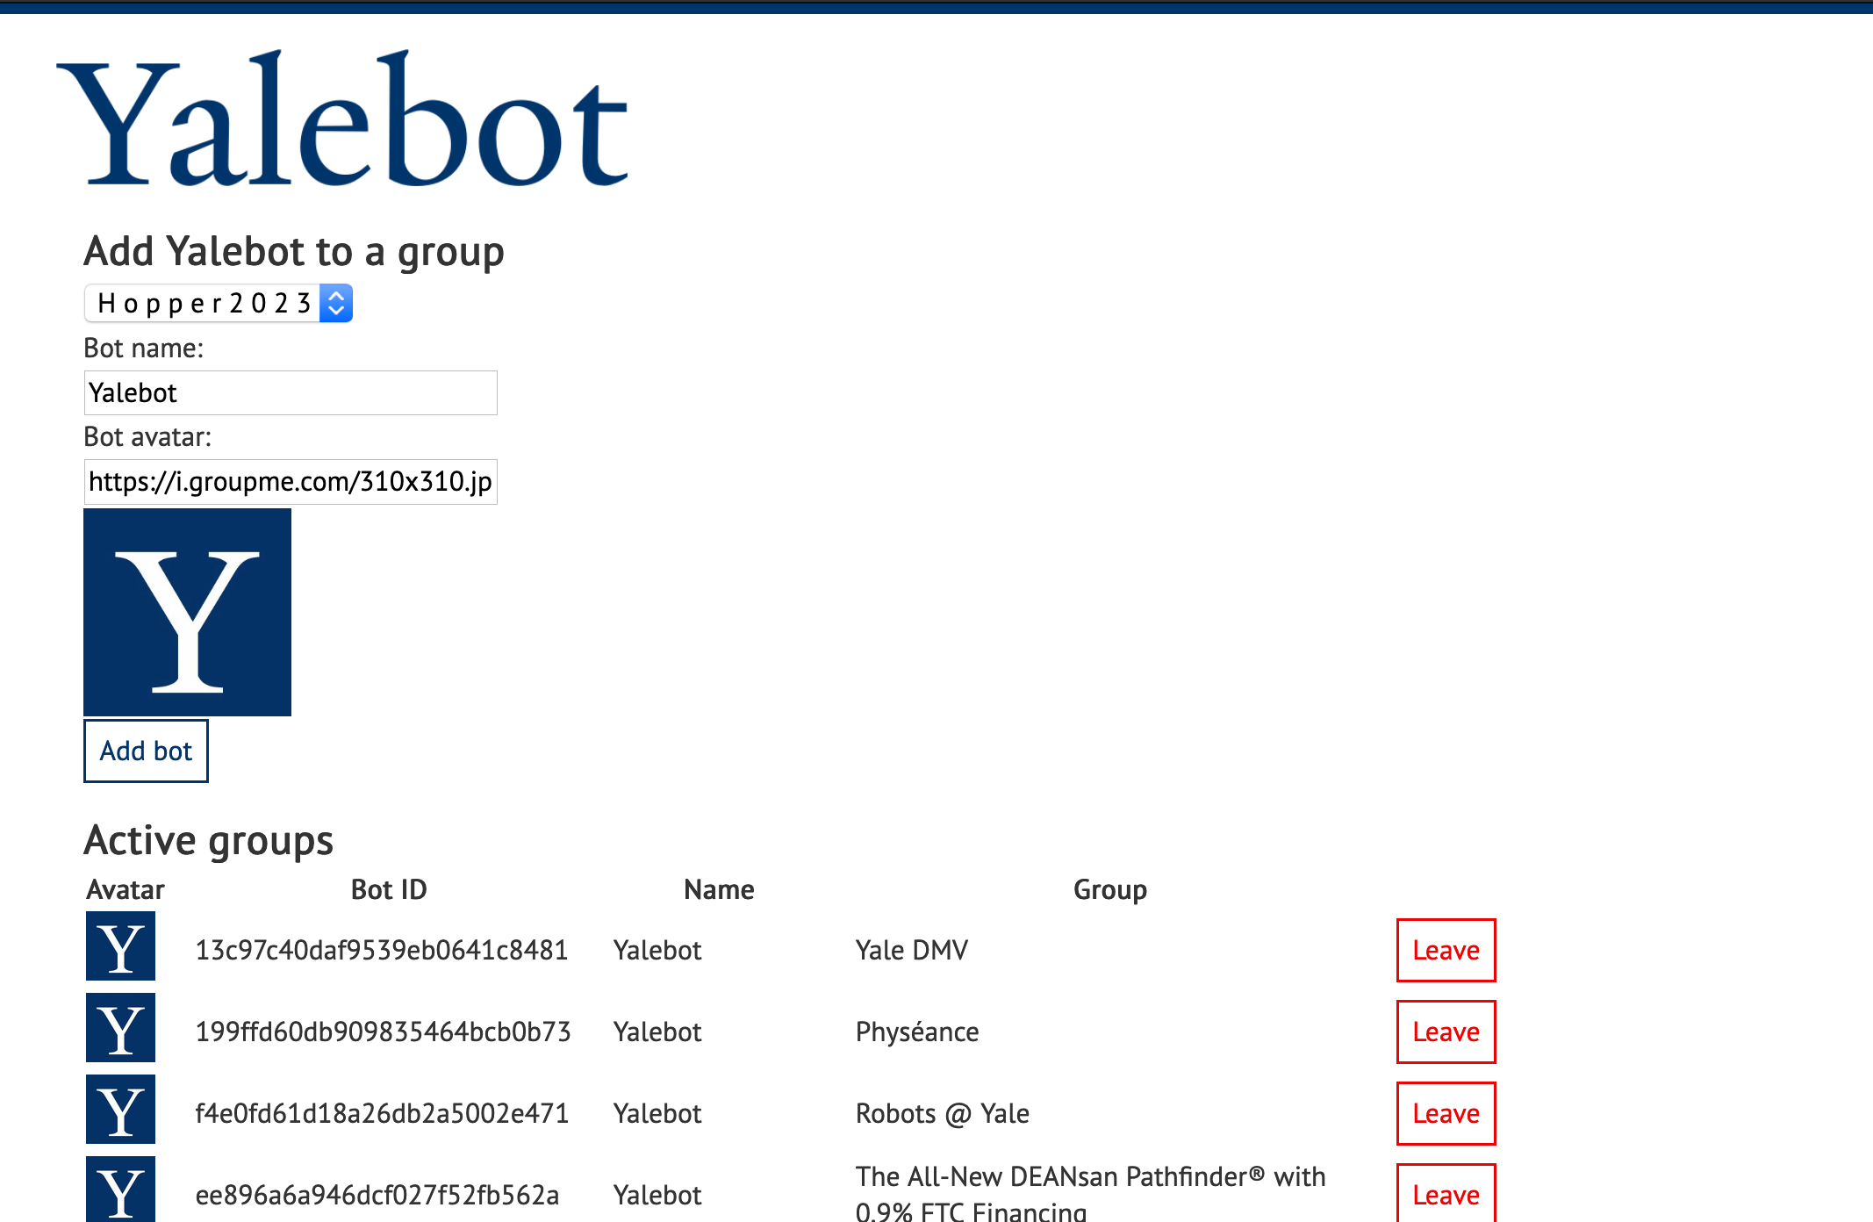
Task: Leave the Yale DMV group
Action: click(1446, 950)
